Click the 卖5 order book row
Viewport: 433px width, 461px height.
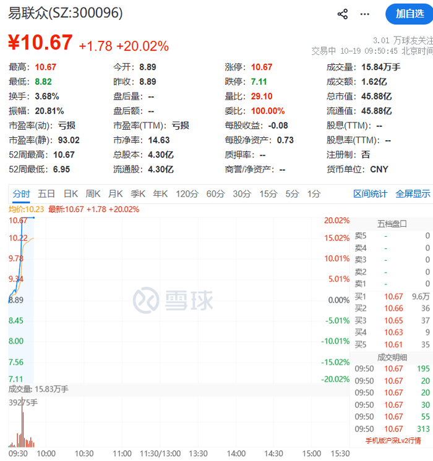392,236
